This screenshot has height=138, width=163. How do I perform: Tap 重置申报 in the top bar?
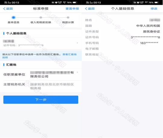72,9
